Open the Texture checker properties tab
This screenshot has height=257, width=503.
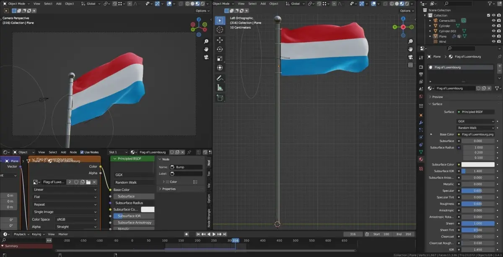421,168
